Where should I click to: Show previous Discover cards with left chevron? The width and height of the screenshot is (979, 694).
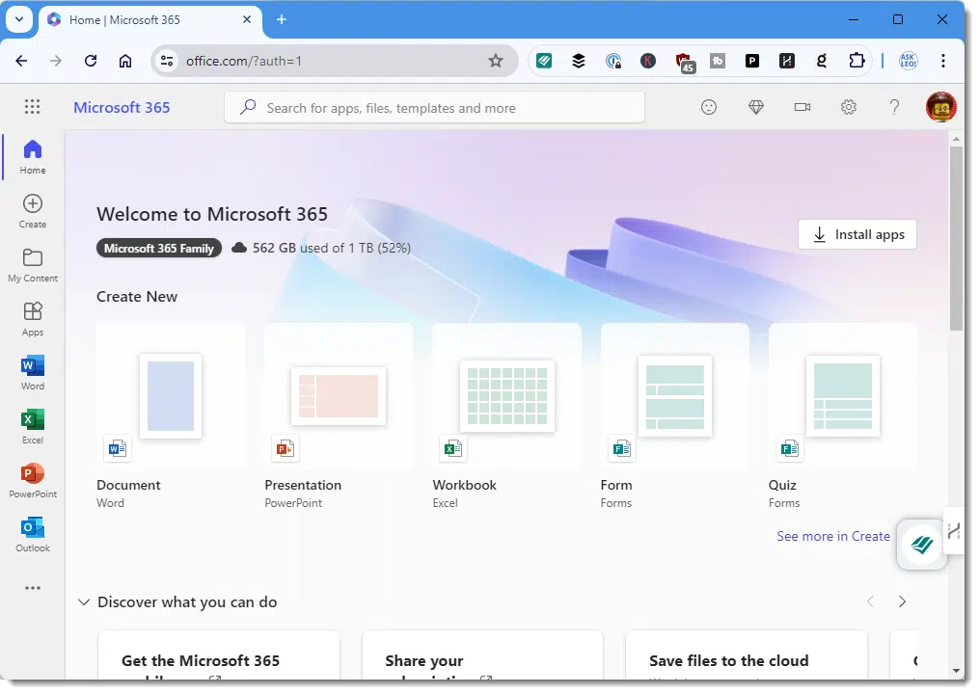(x=870, y=601)
